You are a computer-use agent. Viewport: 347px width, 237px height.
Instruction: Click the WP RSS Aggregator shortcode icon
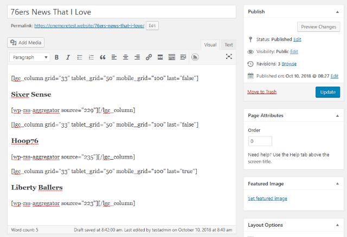click(195, 57)
